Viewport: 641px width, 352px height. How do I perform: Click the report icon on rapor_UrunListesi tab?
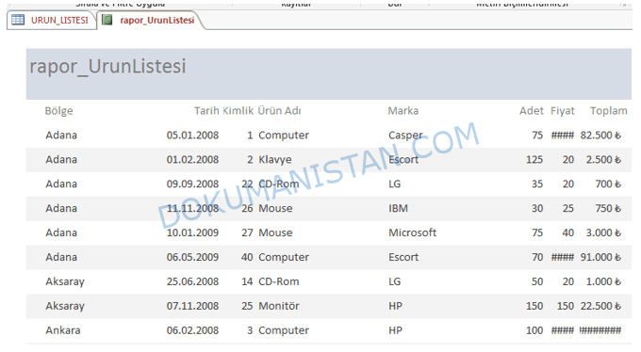coord(107,20)
